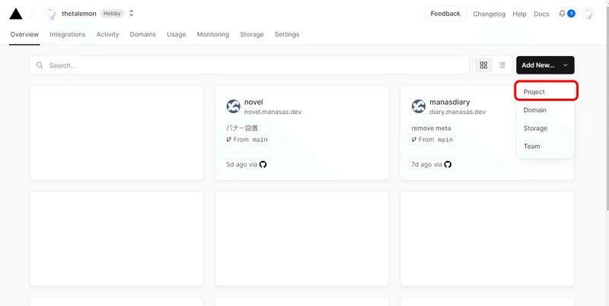Switch to the Usage tab
The width and height of the screenshot is (609, 306).
(177, 34)
